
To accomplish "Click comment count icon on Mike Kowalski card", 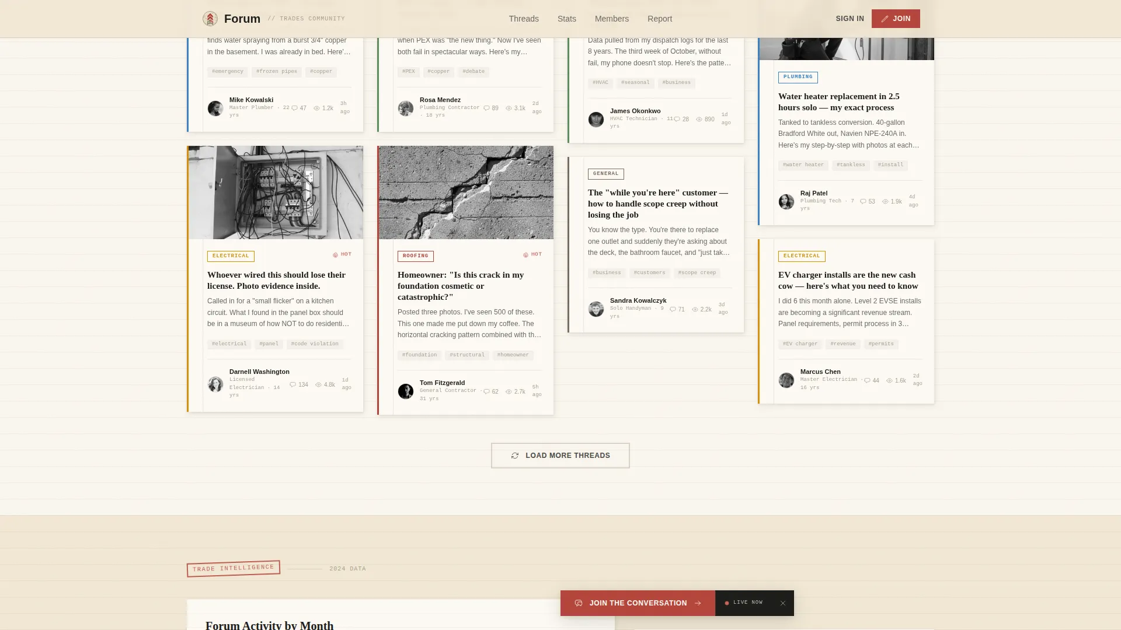I will (295, 108).
